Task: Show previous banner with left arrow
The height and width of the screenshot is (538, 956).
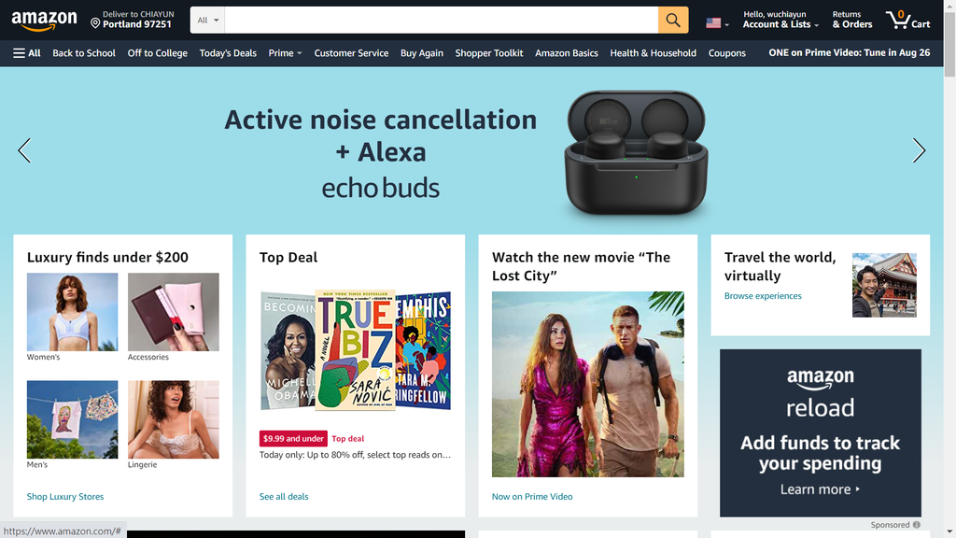Action: pos(24,150)
